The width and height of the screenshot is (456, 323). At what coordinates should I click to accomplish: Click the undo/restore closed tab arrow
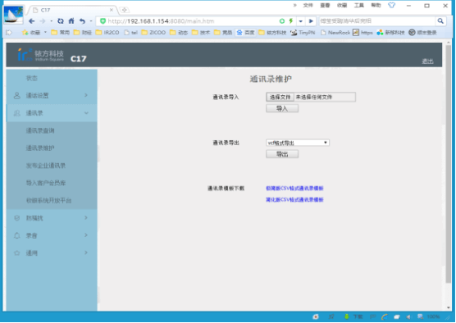[x=82, y=21]
